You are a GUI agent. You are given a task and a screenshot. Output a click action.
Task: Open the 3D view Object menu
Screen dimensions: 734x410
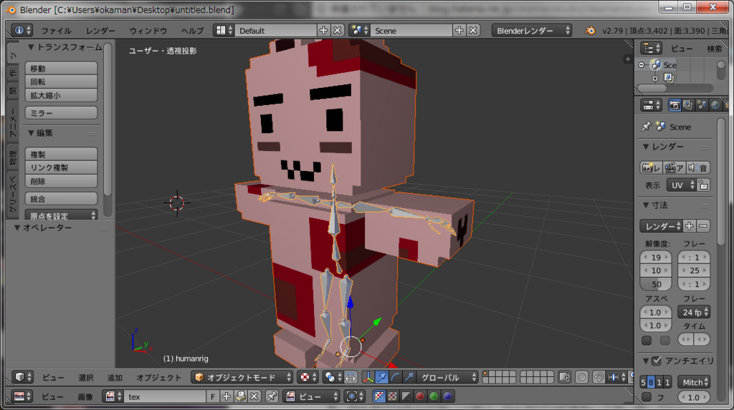pos(158,377)
